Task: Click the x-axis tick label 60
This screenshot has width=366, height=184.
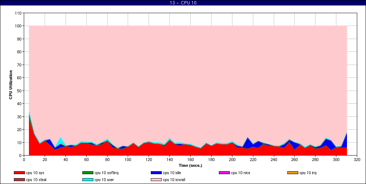Action: point(86,160)
